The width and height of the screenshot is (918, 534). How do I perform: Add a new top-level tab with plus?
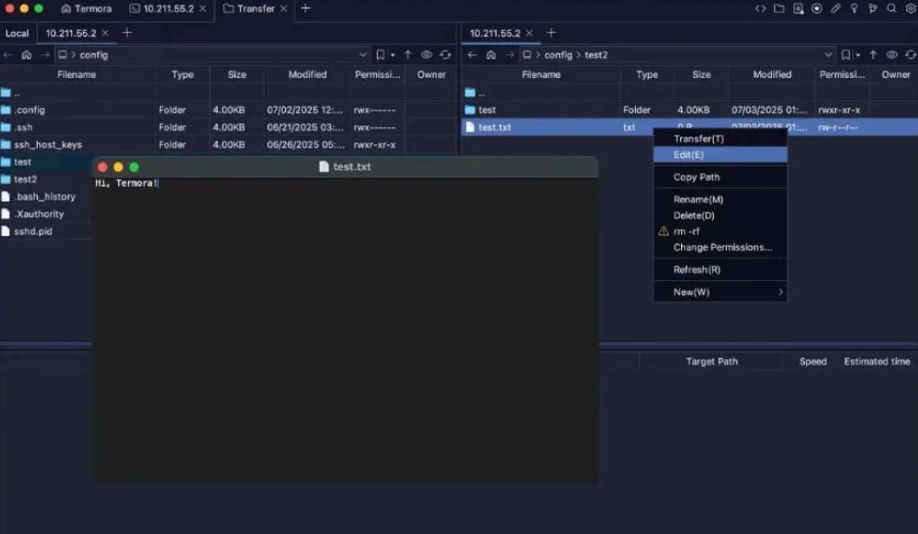306,8
